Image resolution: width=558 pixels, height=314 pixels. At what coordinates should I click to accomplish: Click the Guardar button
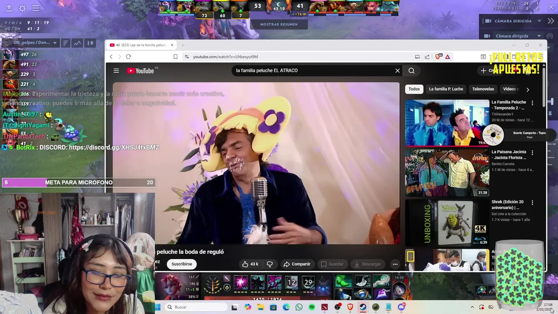tap(332, 264)
